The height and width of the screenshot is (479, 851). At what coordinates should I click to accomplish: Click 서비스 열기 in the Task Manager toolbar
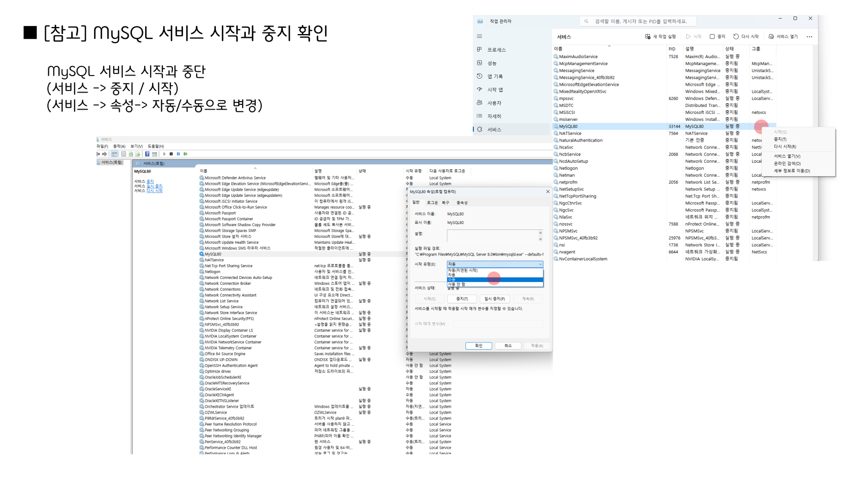(x=783, y=37)
